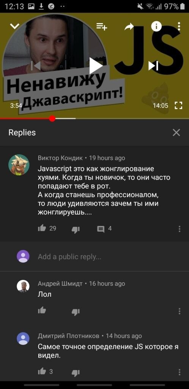The height and width of the screenshot is (389, 189).
Task: Close the Replies panel
Action: click(x=176, y=133)
